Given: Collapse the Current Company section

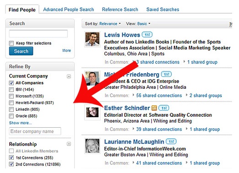Looking at the screenshot, I should 69,76.
